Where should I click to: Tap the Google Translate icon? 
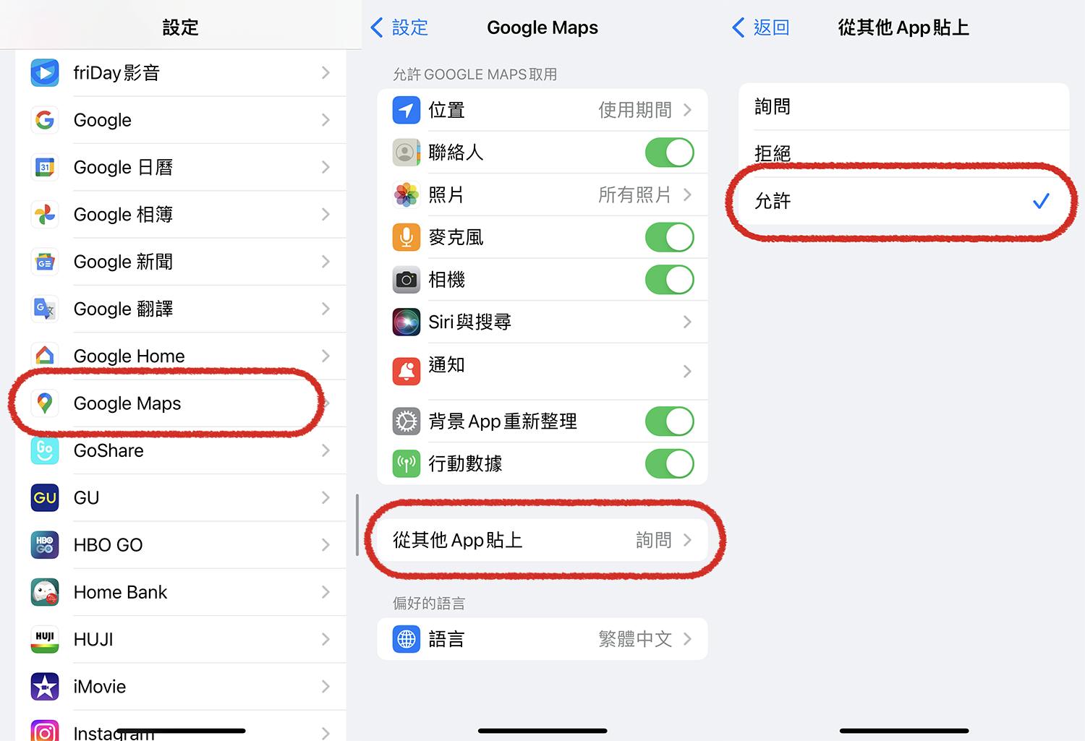pos(45,309)
